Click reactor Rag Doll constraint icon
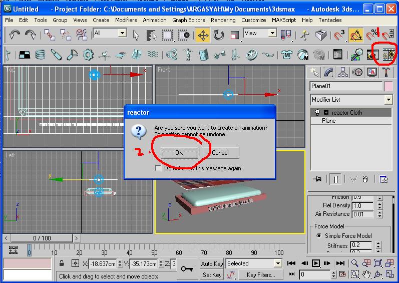Screen dimensions: 399x283 click(188, 55)
